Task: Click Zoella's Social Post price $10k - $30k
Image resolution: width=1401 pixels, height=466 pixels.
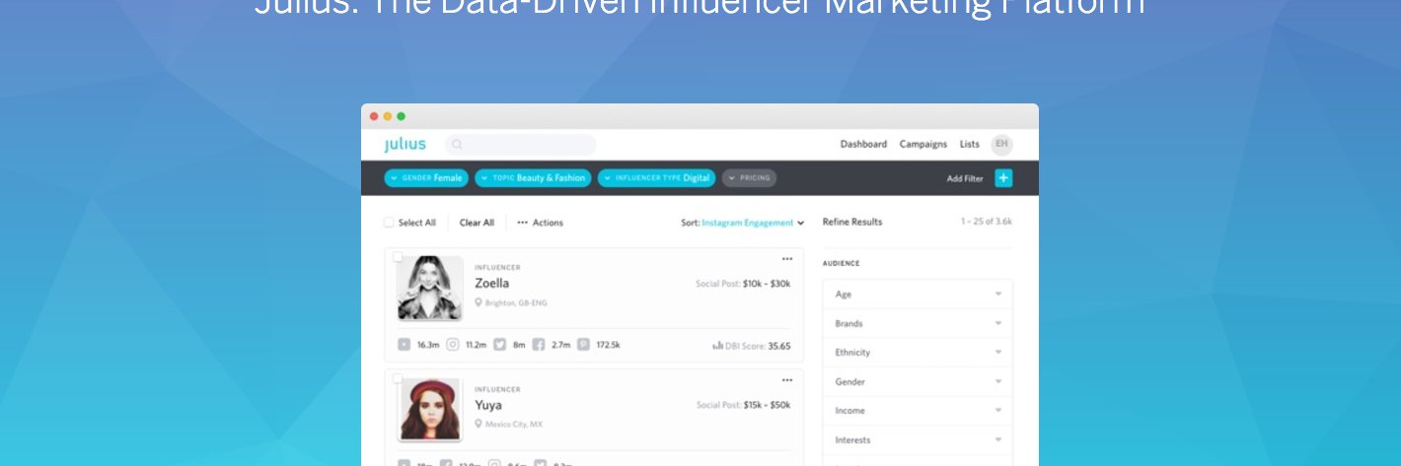Action: 767,284
